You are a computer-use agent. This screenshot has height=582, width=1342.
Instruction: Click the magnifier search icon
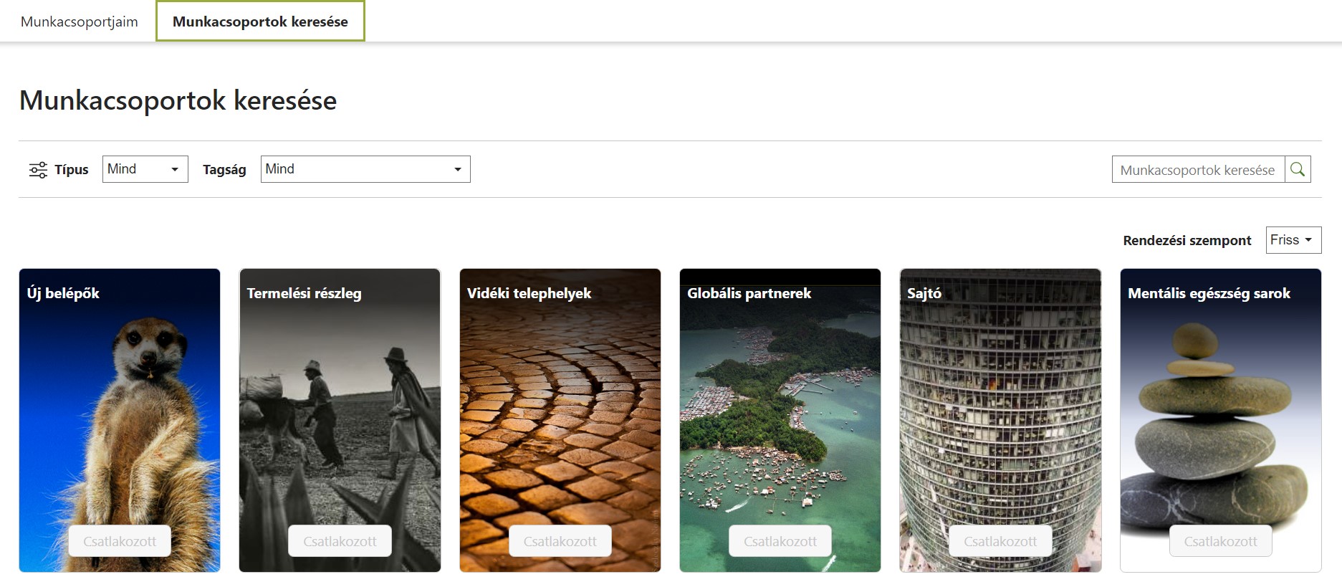pos(1298,169)
